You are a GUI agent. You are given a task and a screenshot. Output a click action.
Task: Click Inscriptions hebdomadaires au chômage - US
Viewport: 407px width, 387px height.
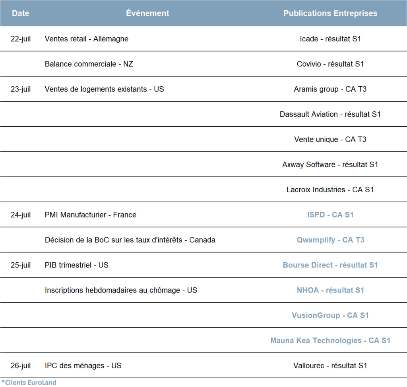[x=121, y=290]
